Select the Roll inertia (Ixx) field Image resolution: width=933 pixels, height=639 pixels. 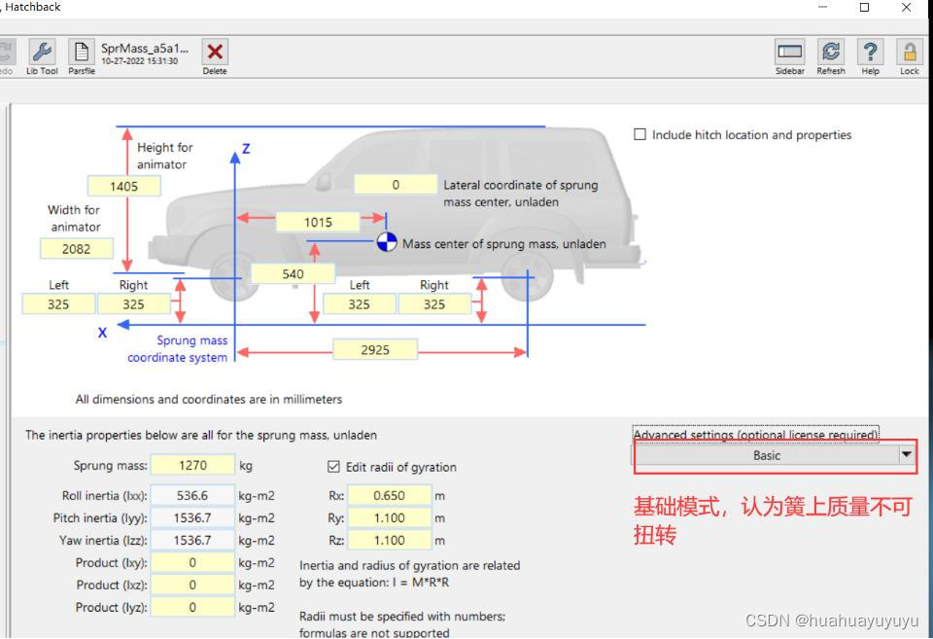click(x=192, y=495)
